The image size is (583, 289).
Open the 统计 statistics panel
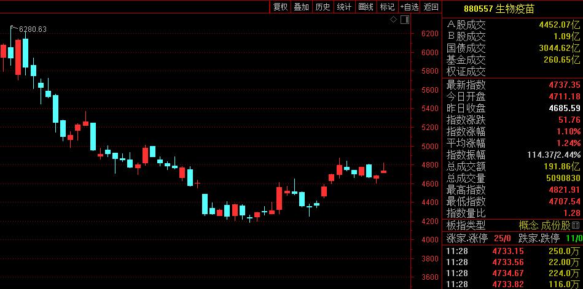(x=344, y=7)
